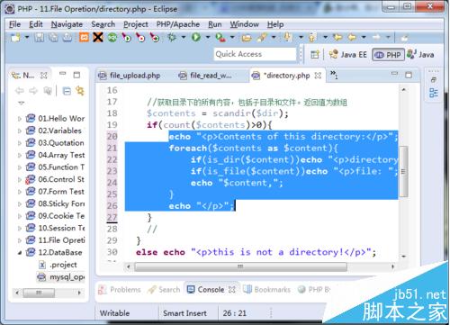The height and width of the screenshot is (325, 450).
Task: Click the editor horizontal scrollbar thumb
Action: [240, 266]
